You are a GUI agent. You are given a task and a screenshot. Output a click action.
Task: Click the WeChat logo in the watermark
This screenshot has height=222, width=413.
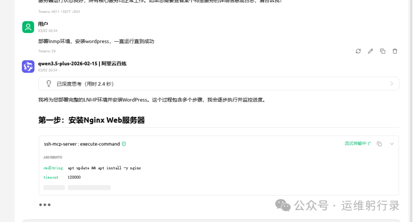tap(283, 205)
